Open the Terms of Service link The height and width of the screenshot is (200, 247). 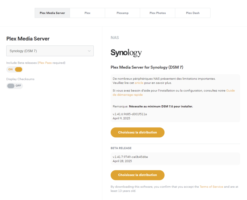click(211, 187)
